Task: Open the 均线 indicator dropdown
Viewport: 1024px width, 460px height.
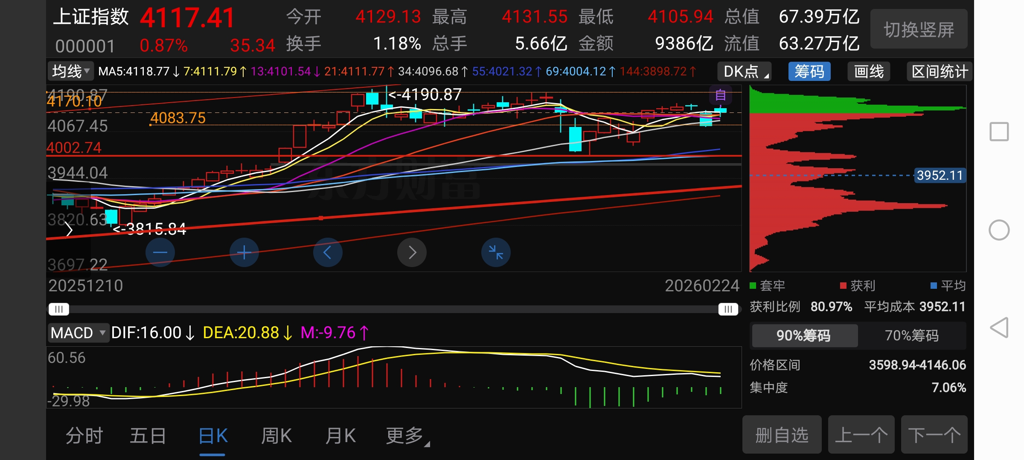Action: coord(70,71)
